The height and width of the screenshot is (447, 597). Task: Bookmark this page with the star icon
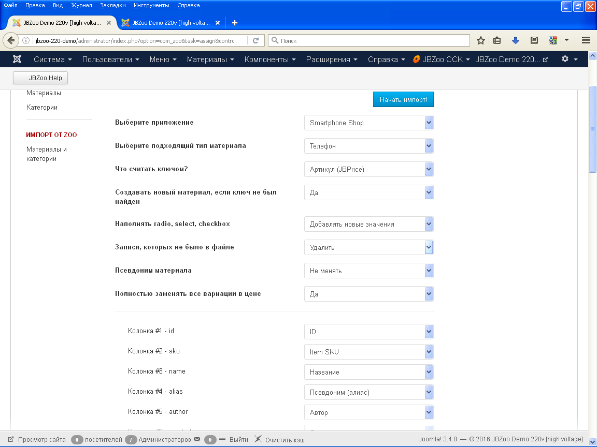coord(481,40)
